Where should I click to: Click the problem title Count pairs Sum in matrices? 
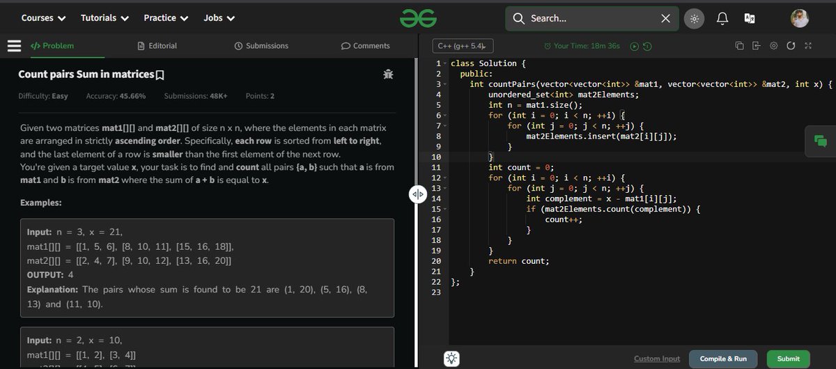(x=86, y=74)
